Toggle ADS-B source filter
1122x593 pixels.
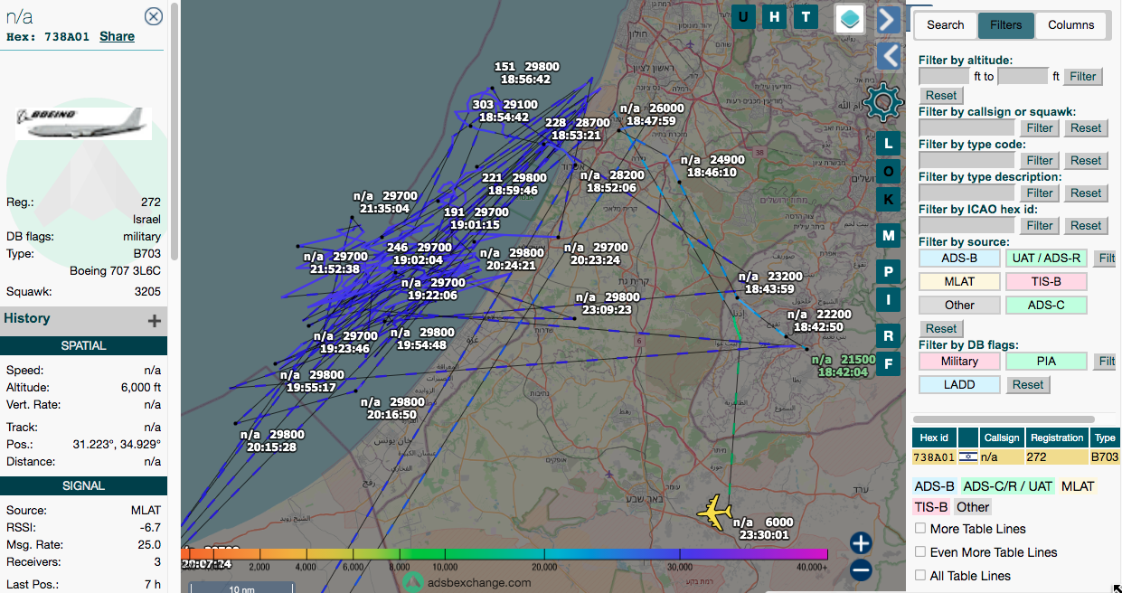coord(959,259)
